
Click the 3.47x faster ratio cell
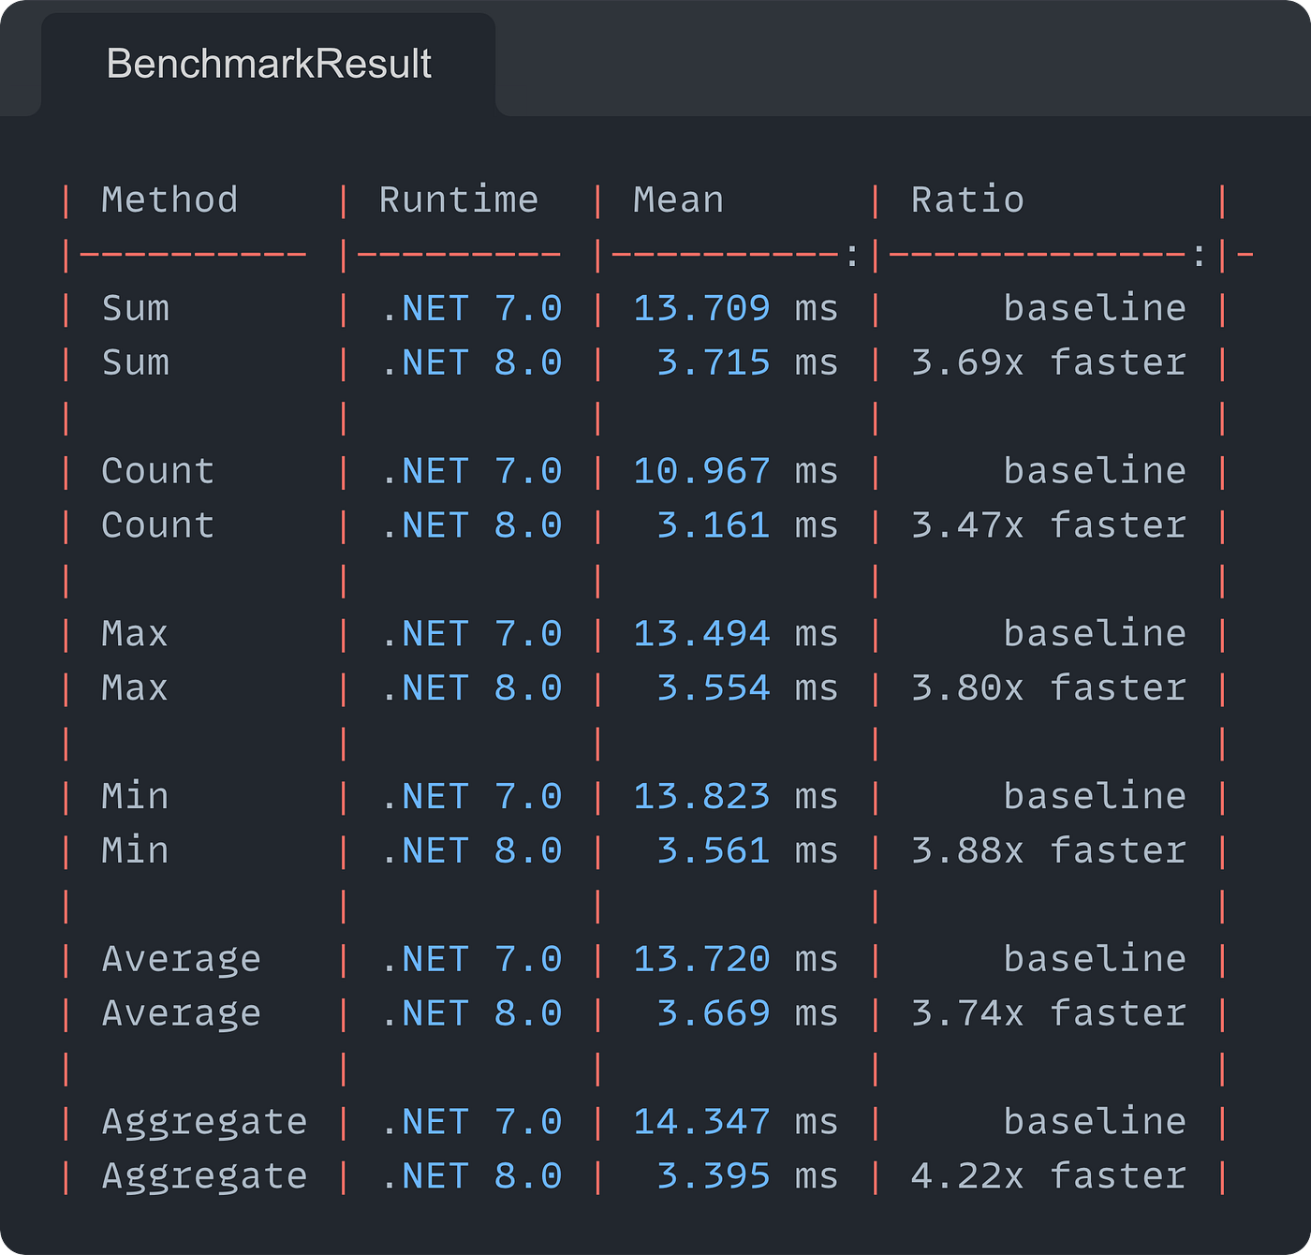(1048, 525)
